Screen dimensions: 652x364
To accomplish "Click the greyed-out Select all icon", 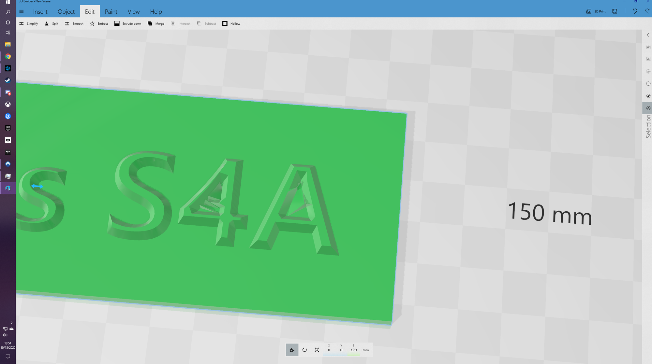I will (648, 71).
